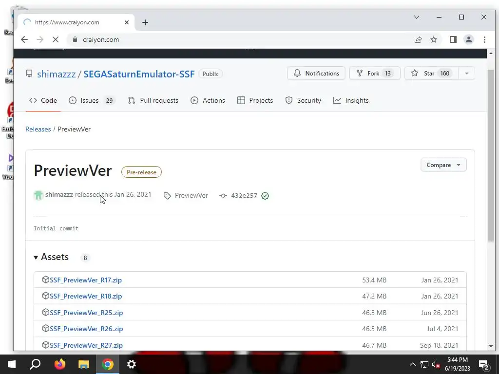Open Settings gear in the taskbar
The image size is (499, 374).
[132, 364]
